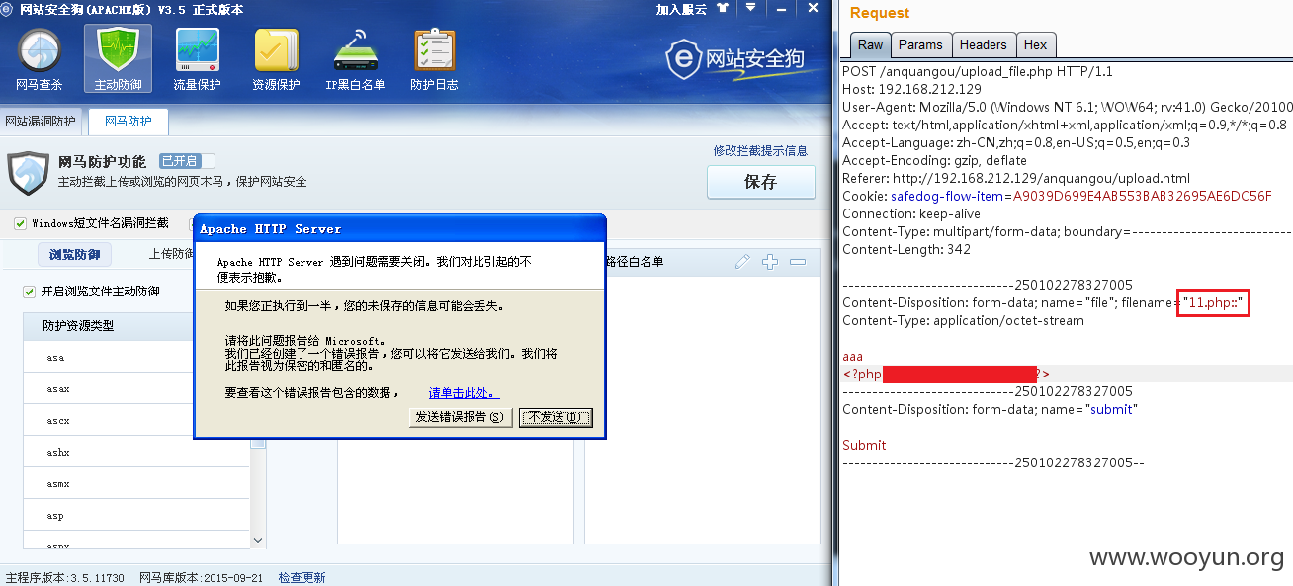Screen dimensions: 1293x586
Task: Select the ashx row in resource type list
Action: point(136,453)
